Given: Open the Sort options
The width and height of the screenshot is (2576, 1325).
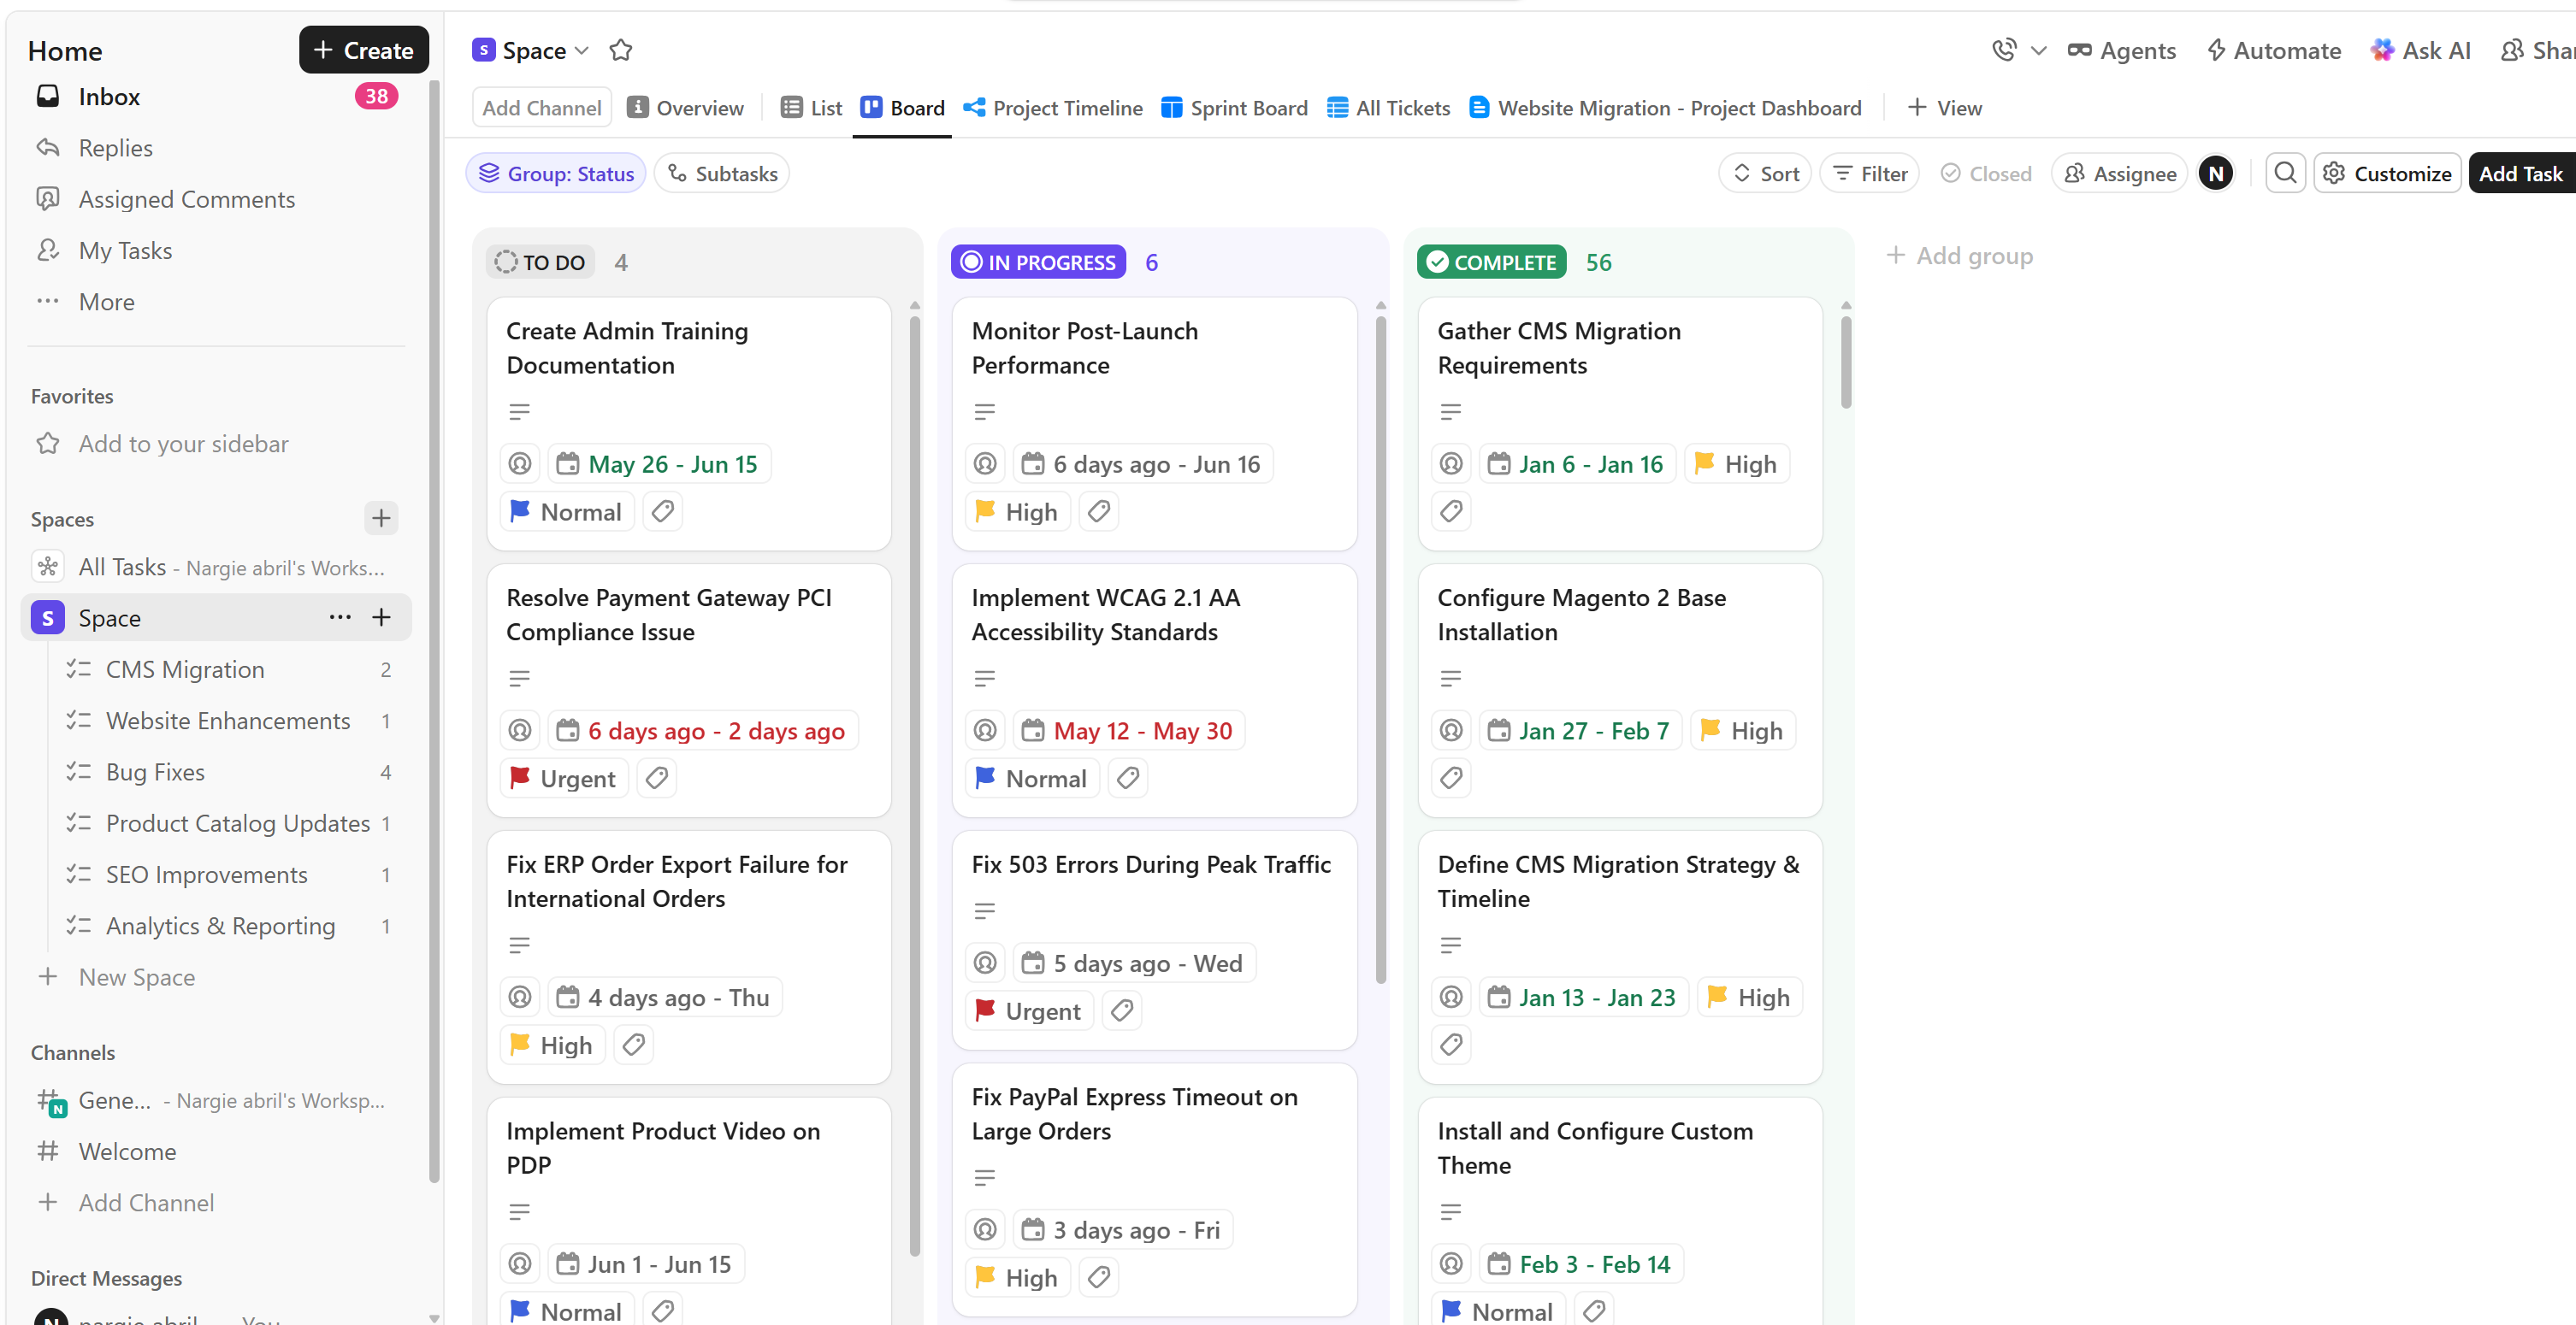Looking at the screenshot, I should tap(1765, 173).
